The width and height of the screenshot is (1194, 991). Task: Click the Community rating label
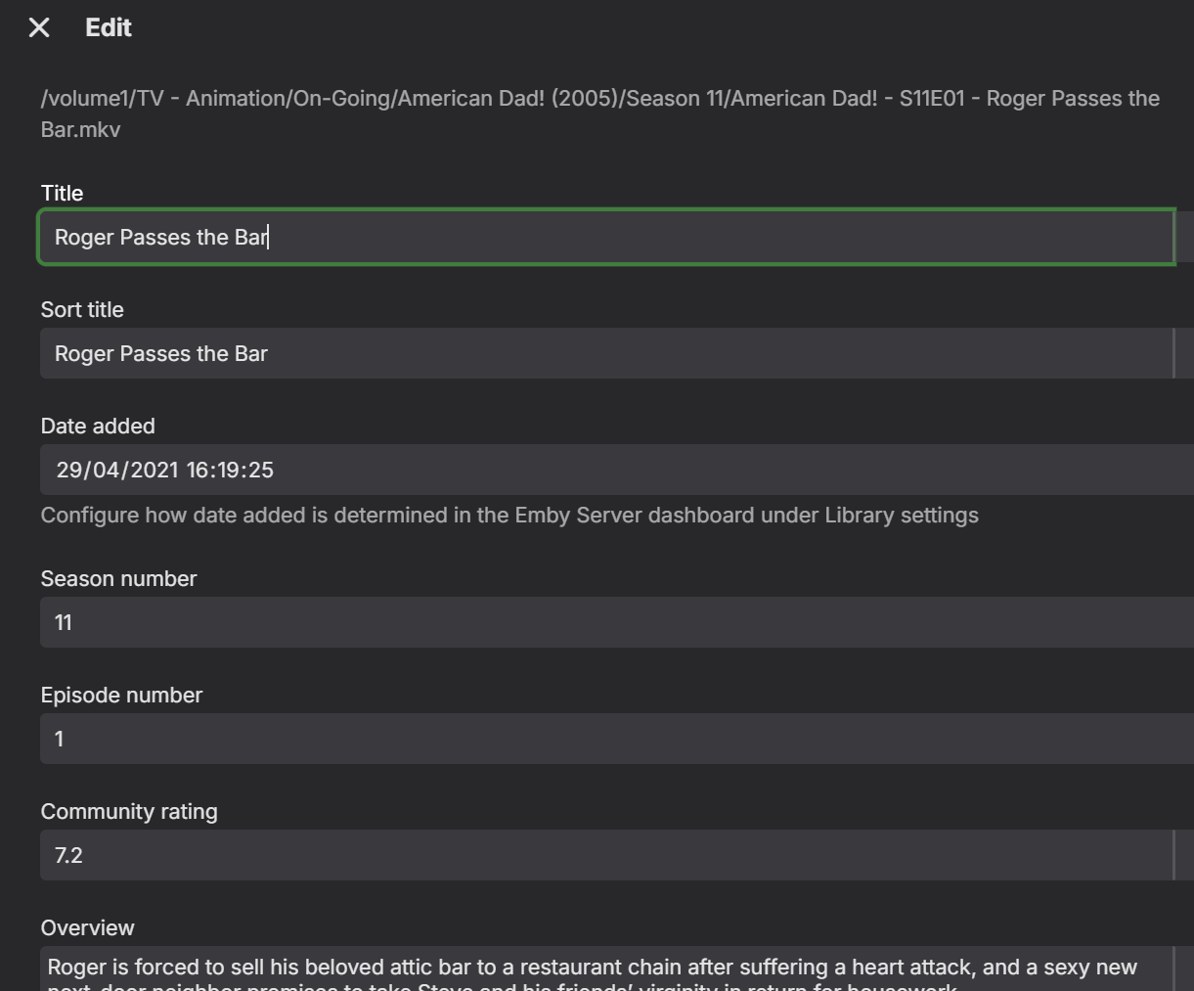pyautogui.click(x=129, y=811)
